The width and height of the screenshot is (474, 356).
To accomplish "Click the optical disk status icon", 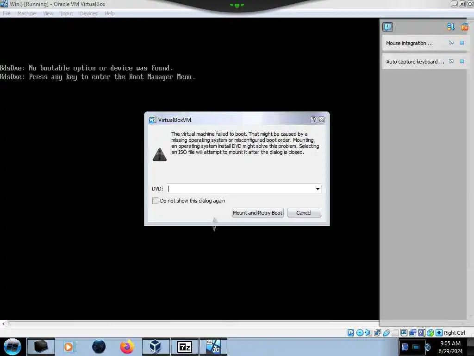I will click(360, 333).
